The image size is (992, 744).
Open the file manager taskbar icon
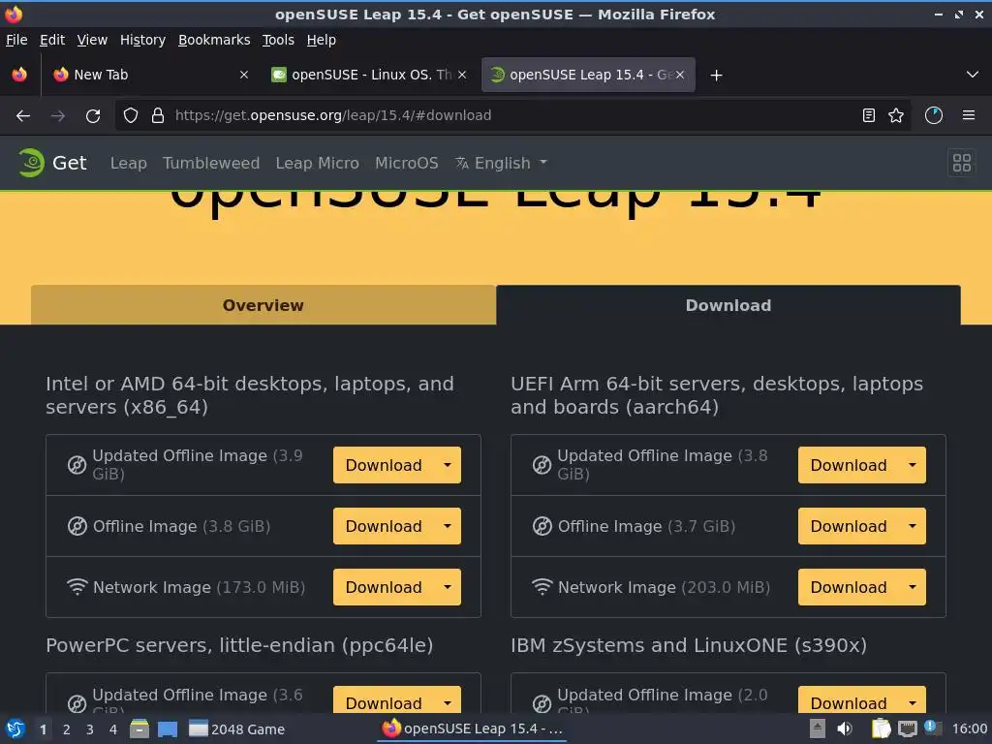[x=139, y=729]
